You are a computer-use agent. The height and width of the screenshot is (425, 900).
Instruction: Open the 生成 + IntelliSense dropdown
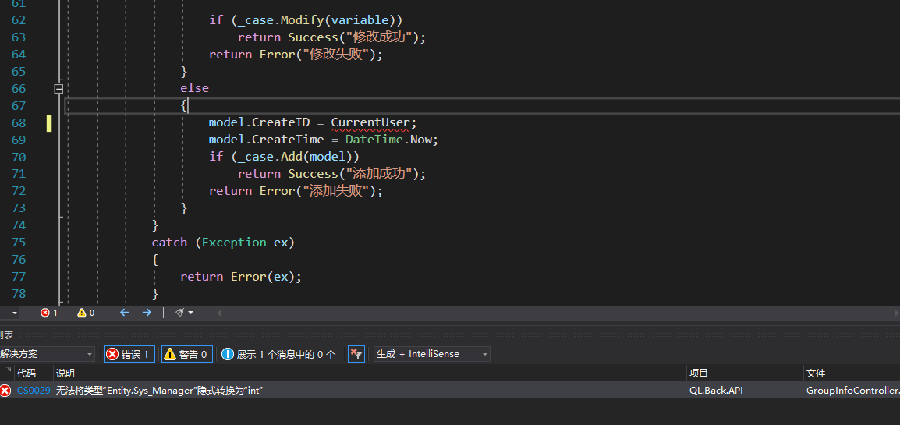tap(431, 354)
